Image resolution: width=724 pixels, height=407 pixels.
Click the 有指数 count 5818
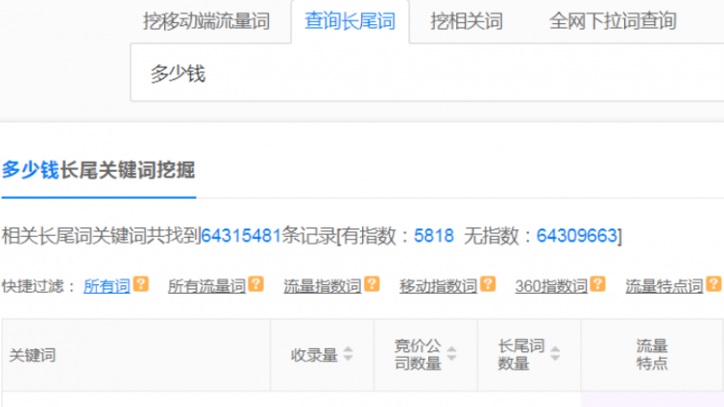[x=434, y=236]
